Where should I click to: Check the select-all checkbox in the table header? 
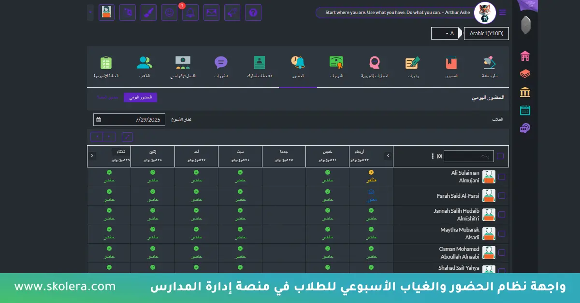pyautogui.click(x=501, y=156)
